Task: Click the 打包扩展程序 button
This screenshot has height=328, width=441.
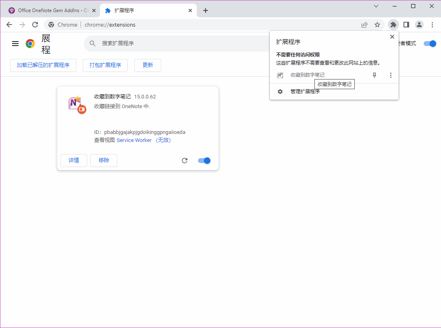Action: click(x=105, y=65)
